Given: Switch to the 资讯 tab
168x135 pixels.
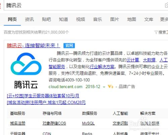Looking at the screenshot, I should pos(29,19).
